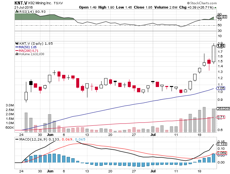Click the black MACD legend line

(x=17, y=139)
